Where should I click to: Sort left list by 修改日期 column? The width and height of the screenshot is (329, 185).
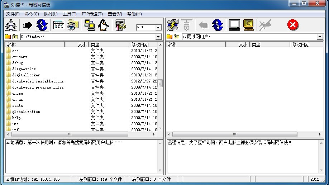point(143,44)
